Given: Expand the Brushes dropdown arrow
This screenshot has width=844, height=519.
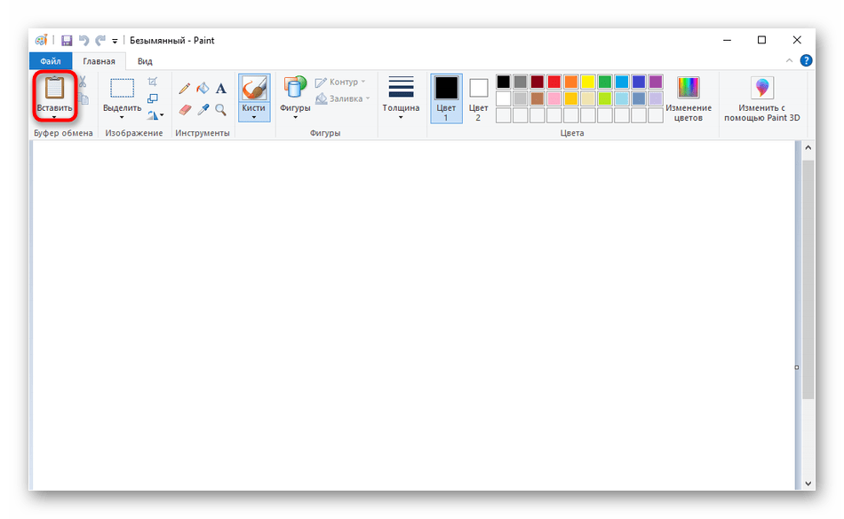Looking at the screenshot, I should [x=253, y=116].
